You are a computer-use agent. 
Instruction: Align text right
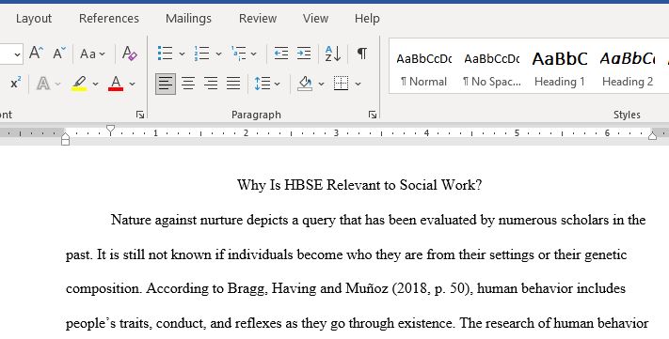coord(211,83)
